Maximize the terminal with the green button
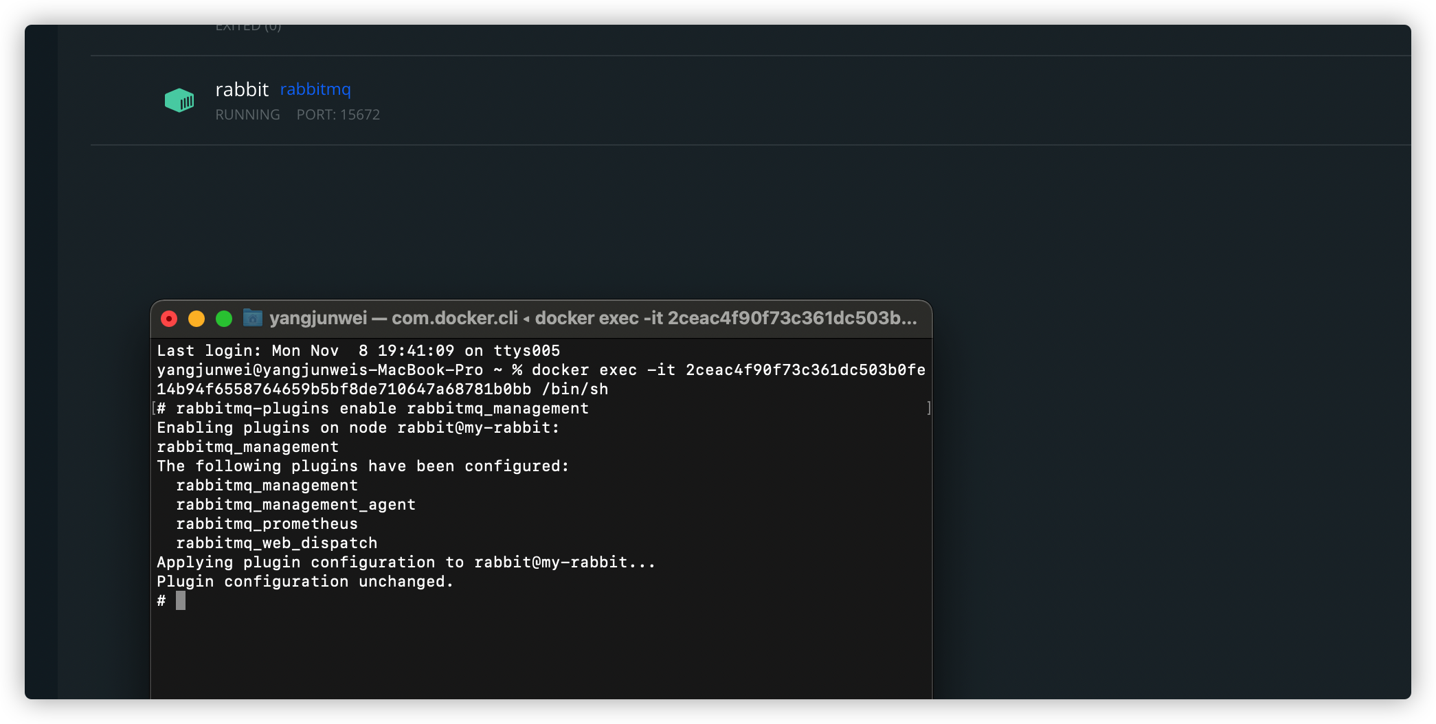The height and width of the screenshot is (724, 1436). 224,319
